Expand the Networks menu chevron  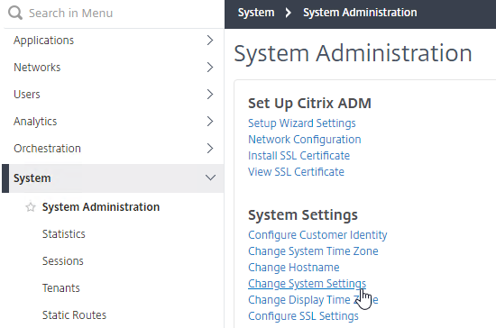(210, 68)
